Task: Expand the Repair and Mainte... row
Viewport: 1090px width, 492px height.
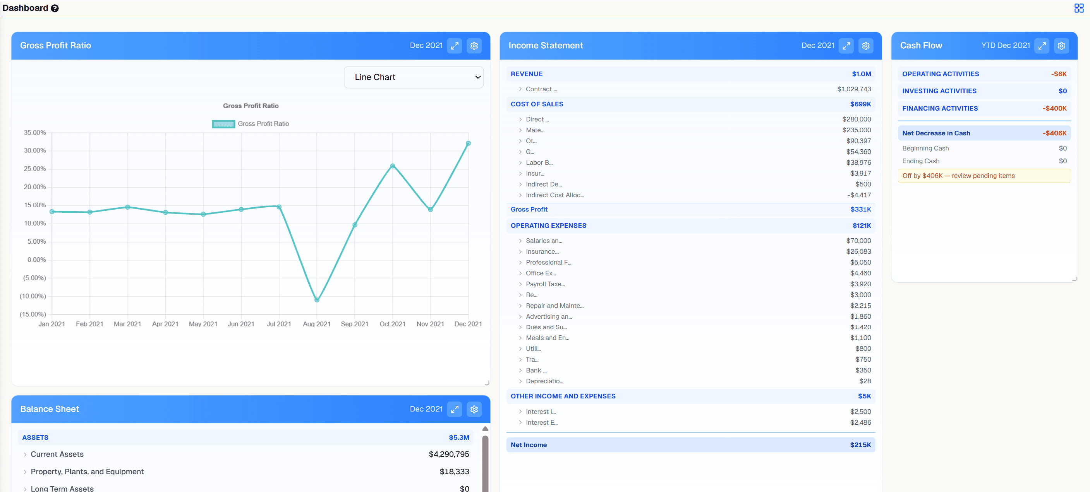Action: click(520, 306)
